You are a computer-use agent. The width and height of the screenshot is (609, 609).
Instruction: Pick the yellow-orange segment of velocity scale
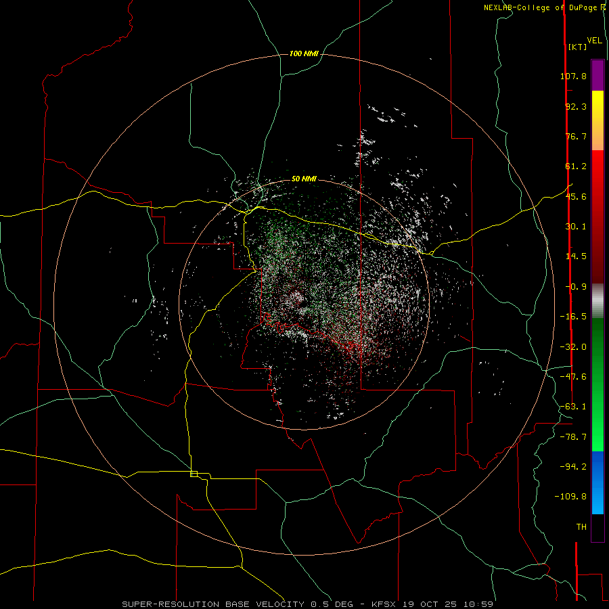coord(597,120)
